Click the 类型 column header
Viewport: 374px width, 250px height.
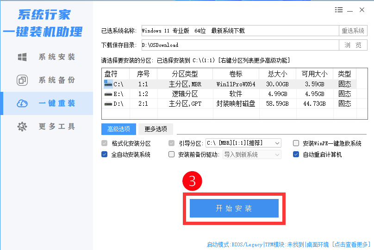click(345, 74)
